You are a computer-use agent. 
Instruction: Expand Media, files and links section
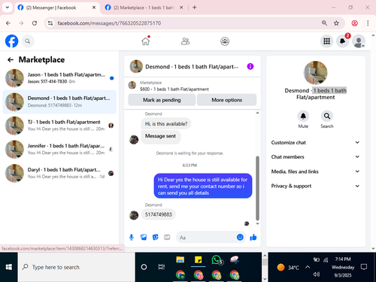[x=315, y=171]
